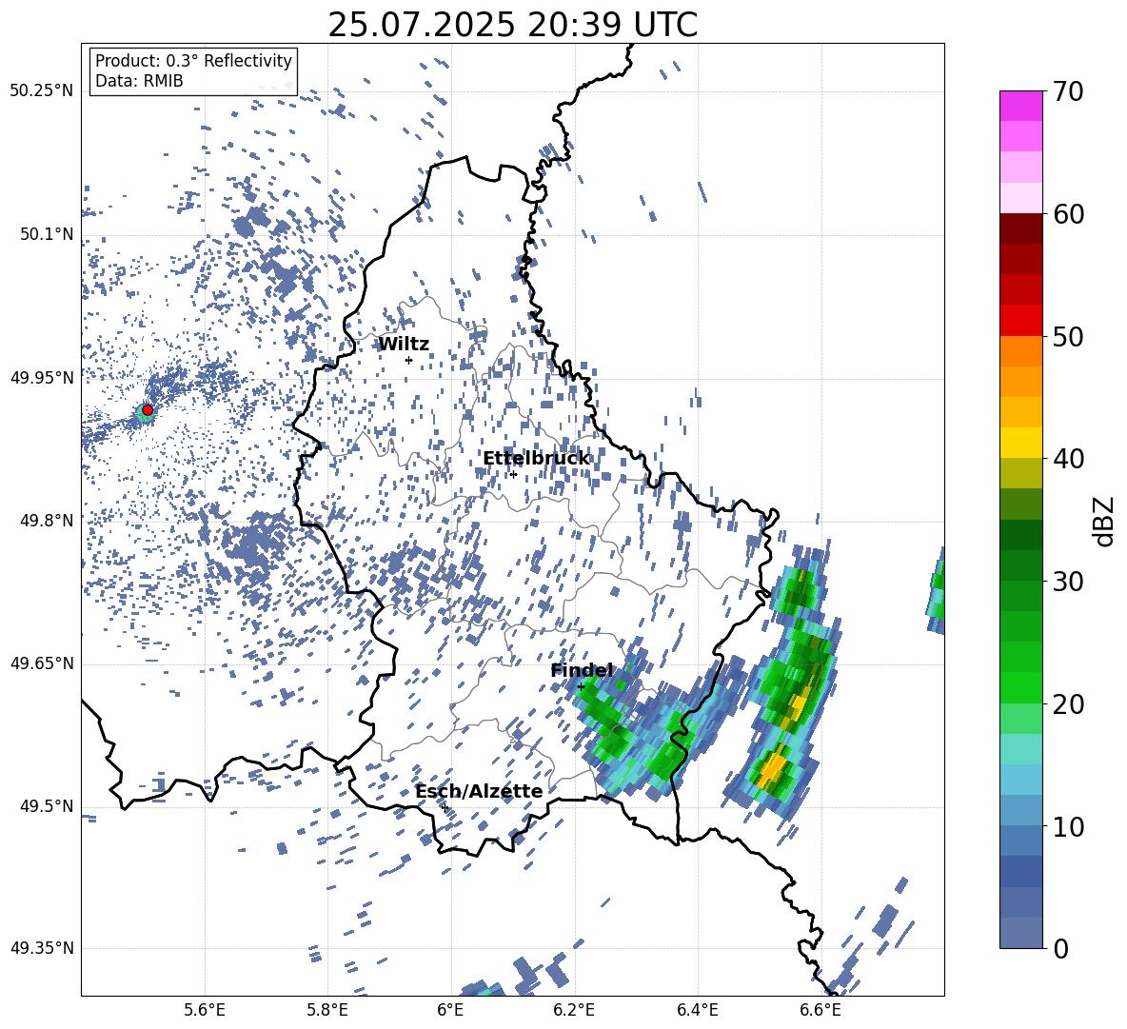
Task: Click the 5.6°E longitude label
Action: pos(205,1010)
